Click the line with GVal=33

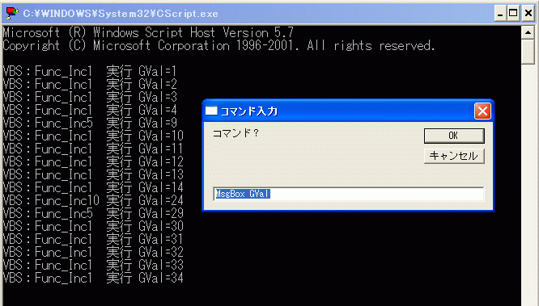click(93, 265)
